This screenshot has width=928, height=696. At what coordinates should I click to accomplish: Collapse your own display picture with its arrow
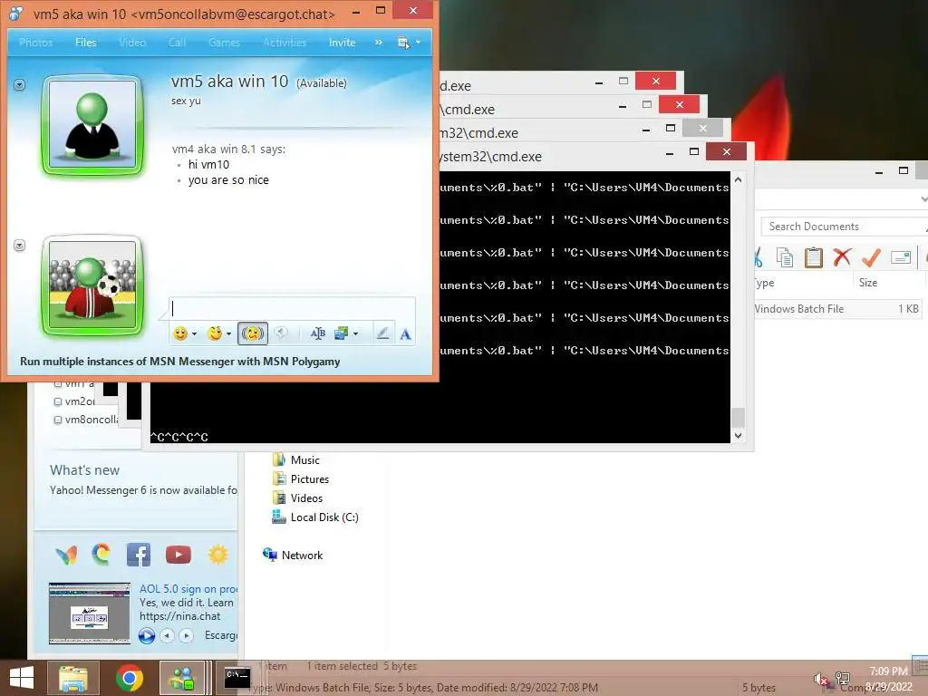20,245
